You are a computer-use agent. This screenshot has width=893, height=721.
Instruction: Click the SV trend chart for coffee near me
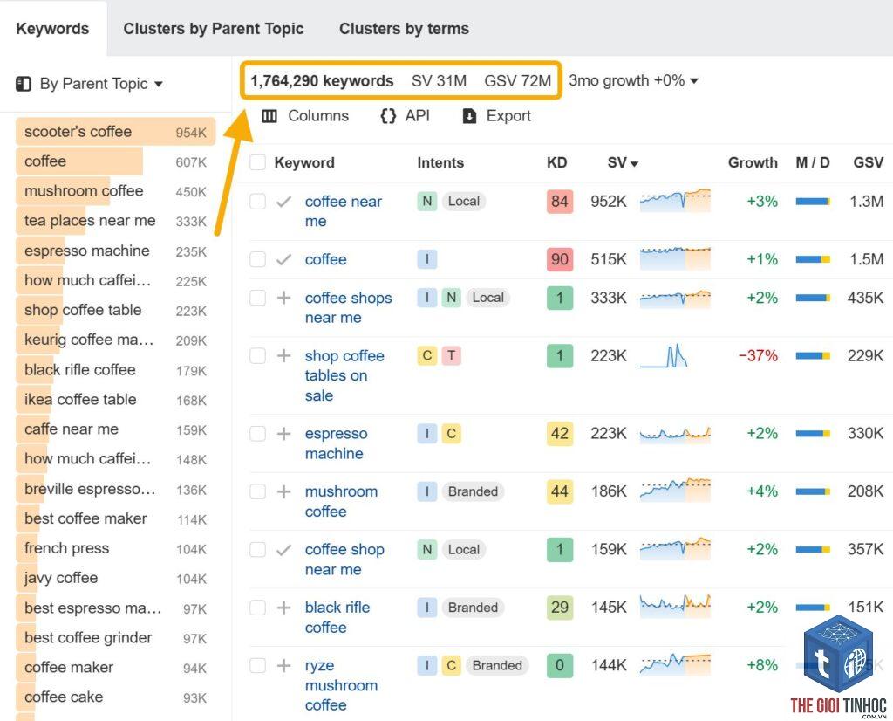(x=675, y=201)
